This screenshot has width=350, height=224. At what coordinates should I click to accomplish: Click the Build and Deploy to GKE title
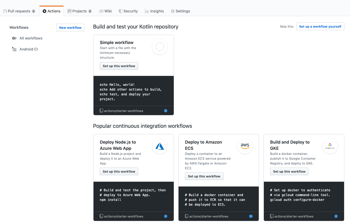(x=290, y=145)
